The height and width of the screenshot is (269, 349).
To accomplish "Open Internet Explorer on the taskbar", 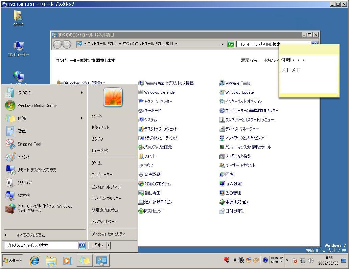I will click(x=34, y=261).
